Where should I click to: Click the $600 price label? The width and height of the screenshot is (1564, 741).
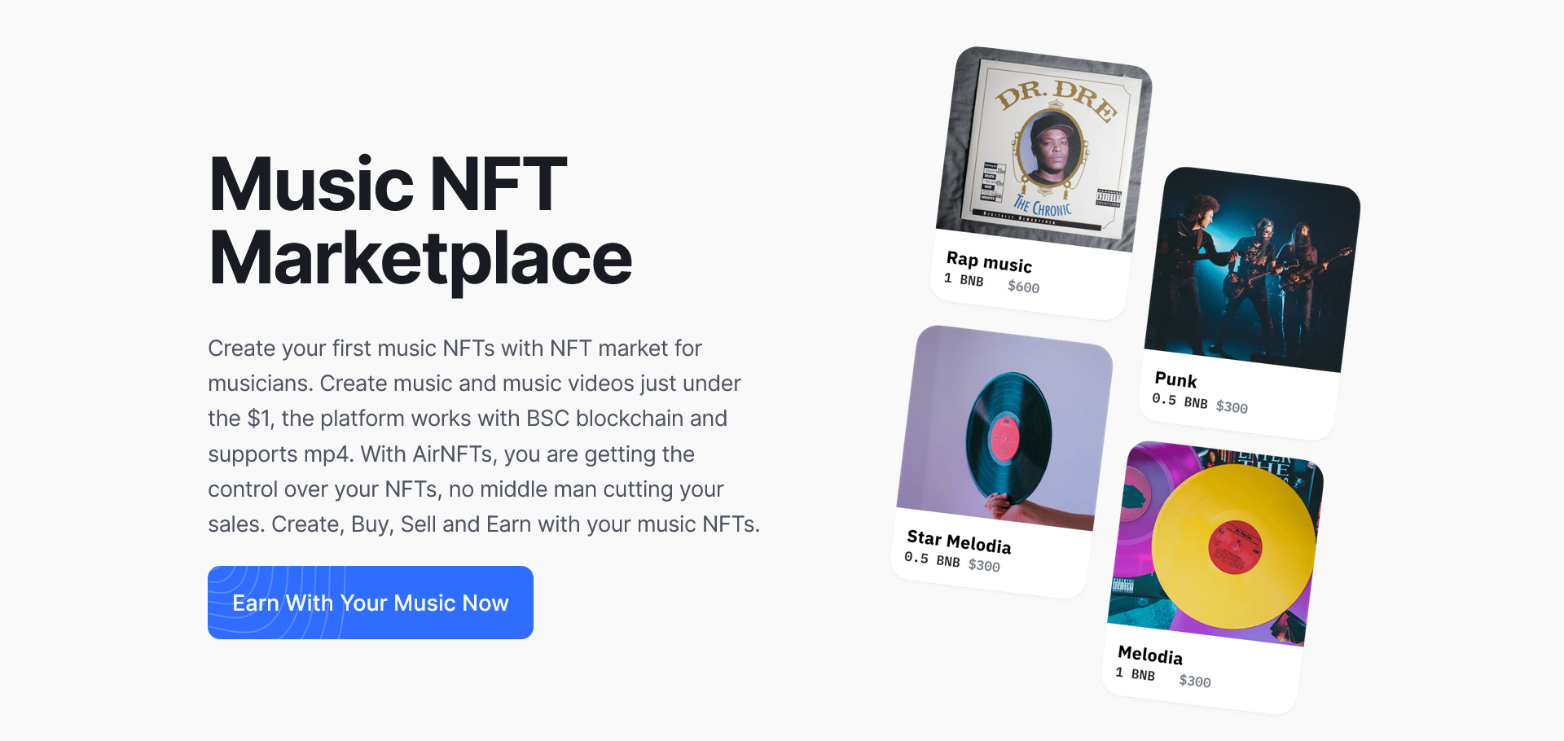tap(1023, 287)
